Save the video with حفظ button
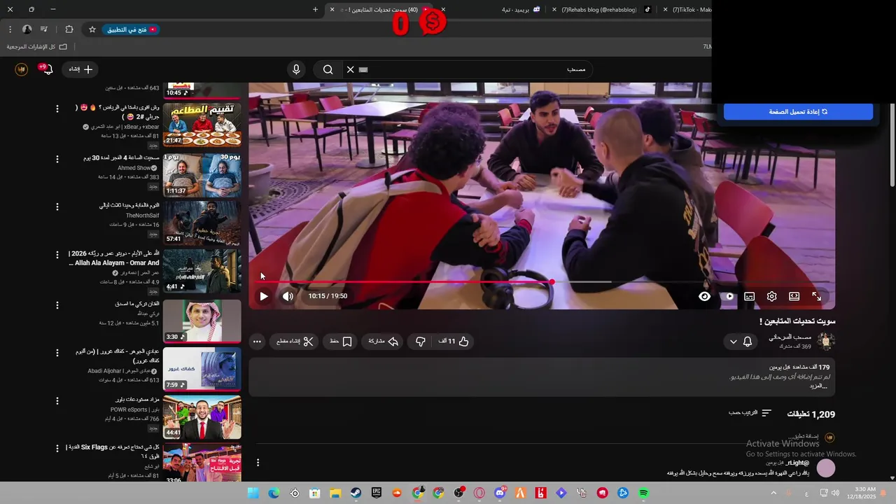Image resolution: width=896 pixels, height=504 pixels. (x=341, y=342)
